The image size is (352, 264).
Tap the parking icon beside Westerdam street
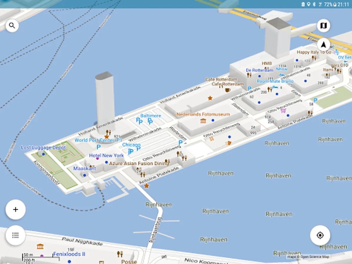pyautogui.click(x=180, y=143)
